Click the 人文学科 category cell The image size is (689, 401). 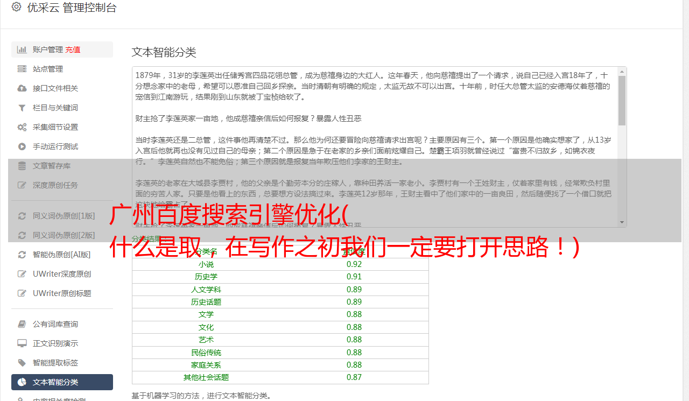[206, 290]
